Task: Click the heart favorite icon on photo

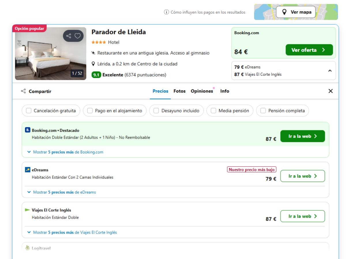Action: pos(78,36)
